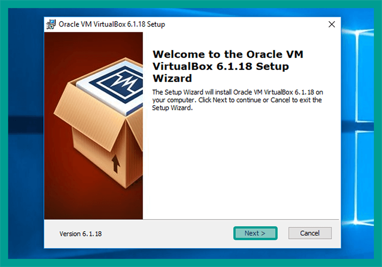Close the setup window with the X
Screen dimensions: 382x267
coord(332,24)
